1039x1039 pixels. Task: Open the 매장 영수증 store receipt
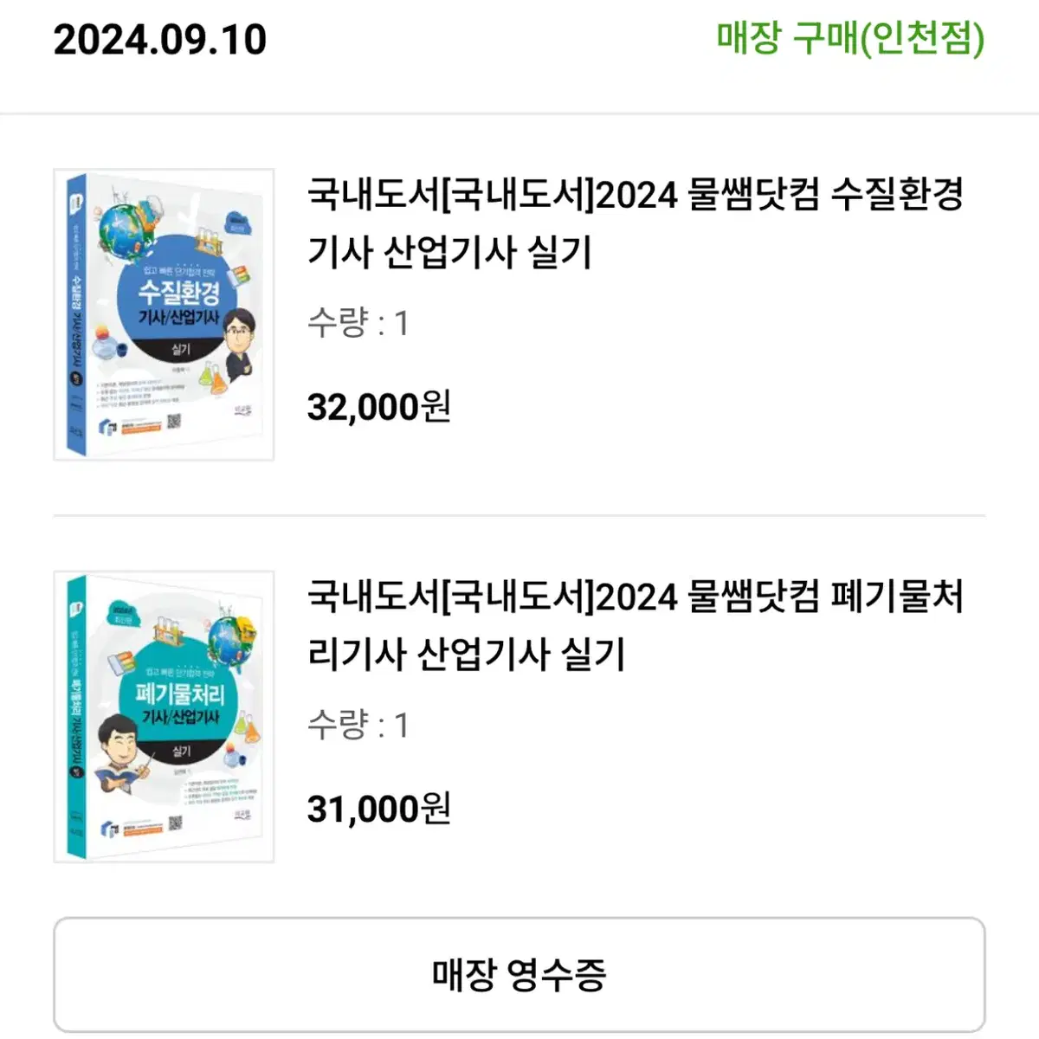click(519, 974)
